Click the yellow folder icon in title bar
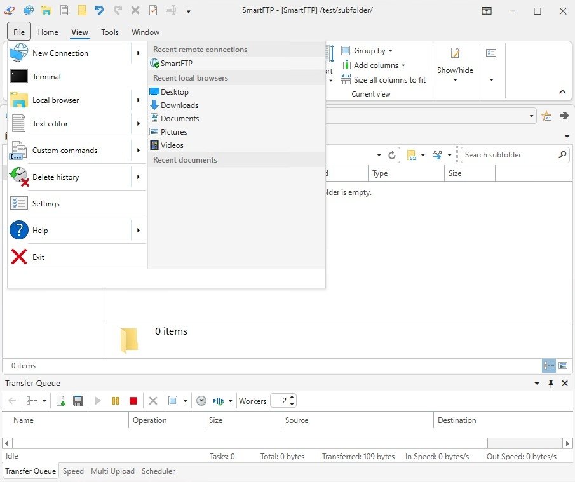The height and width of the screenshot is (482, 575). coord(82,10)
